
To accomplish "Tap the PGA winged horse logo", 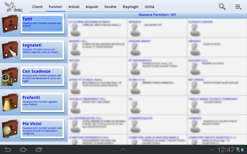I will click(13, 7).
